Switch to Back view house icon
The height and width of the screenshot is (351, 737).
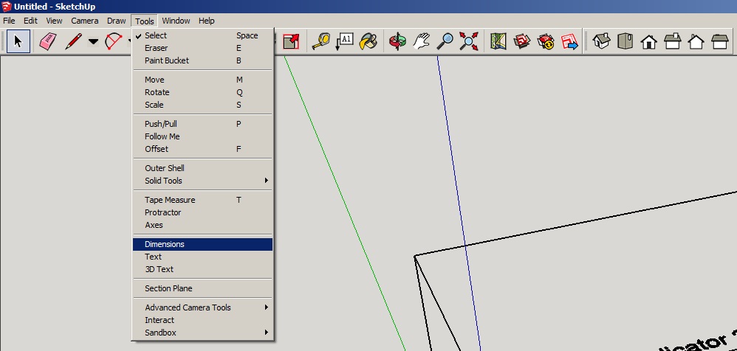pyautogui.click(x=696, y=41)
